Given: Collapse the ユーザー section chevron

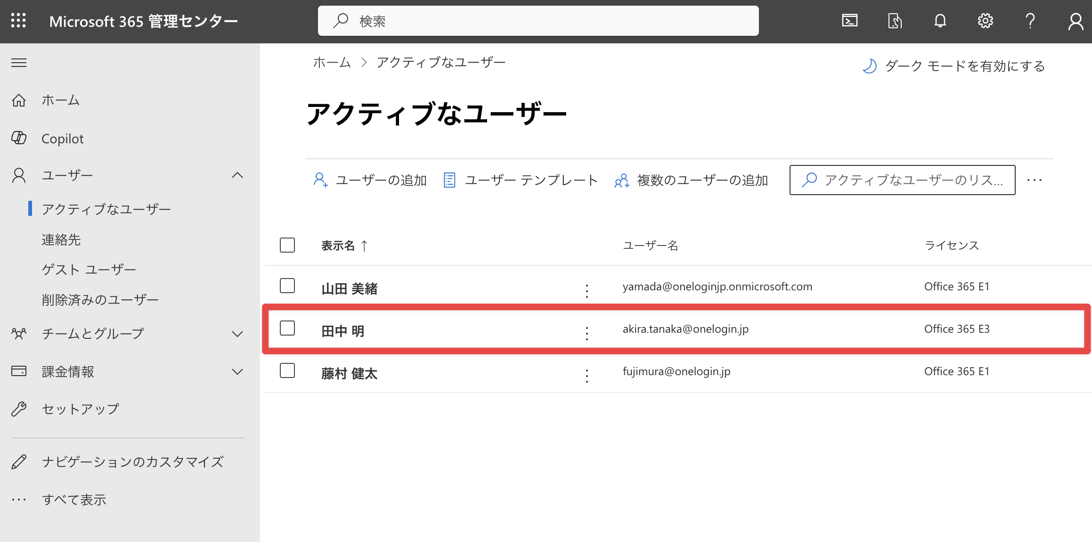Looking at the screenshot, I should 237,175.
